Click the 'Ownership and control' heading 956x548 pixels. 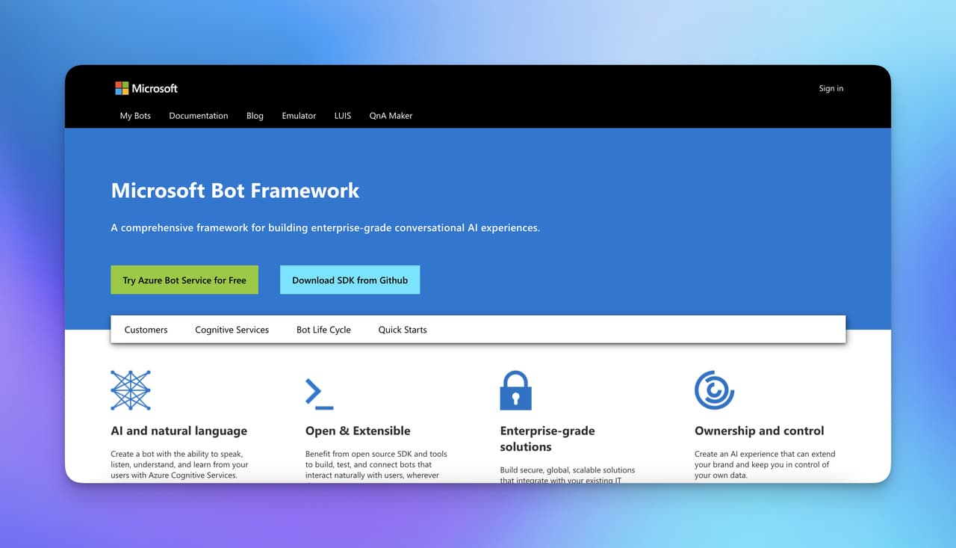coord(760,431)
